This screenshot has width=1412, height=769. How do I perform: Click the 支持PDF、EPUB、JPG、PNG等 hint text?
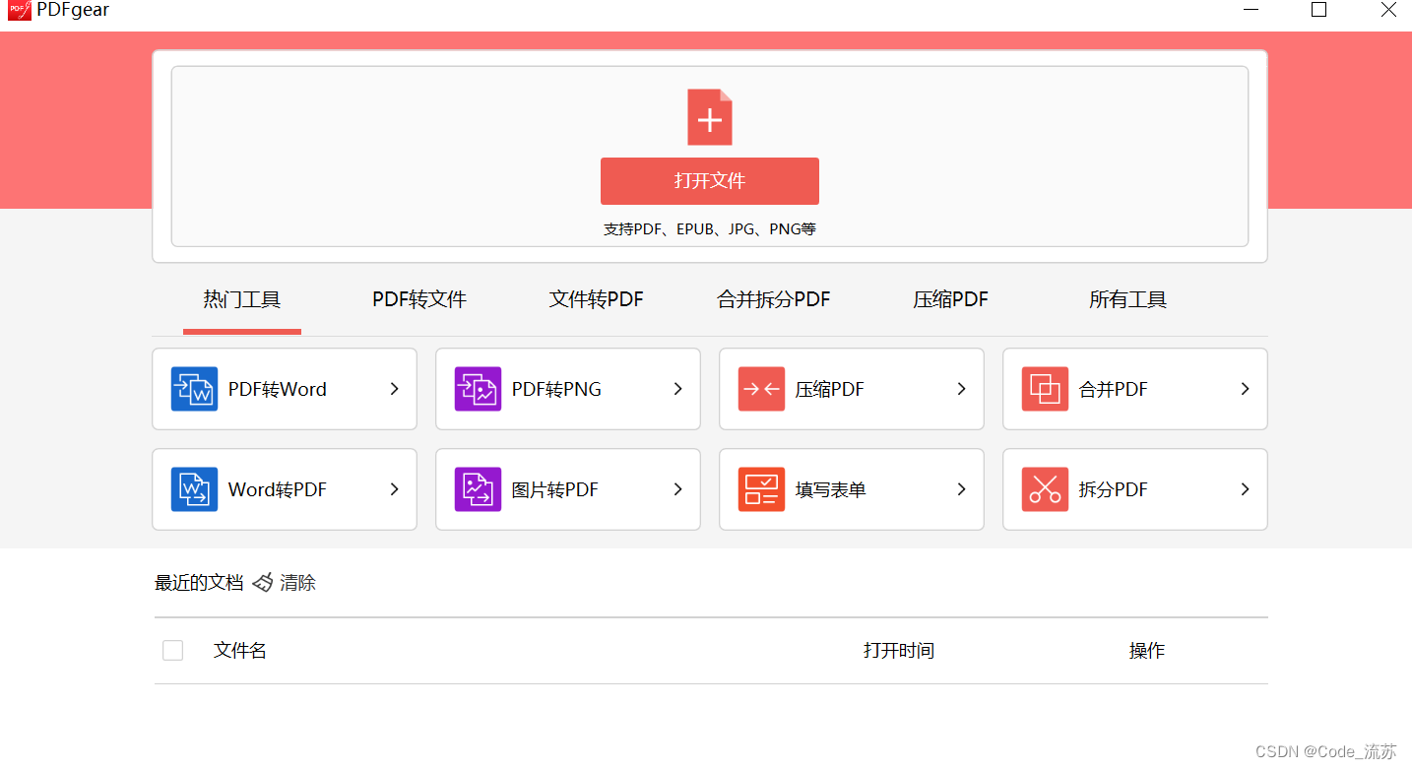tap(710, 229)
